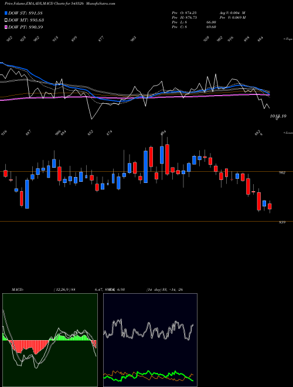
Task: Click the 902 price level label
Action: 282,173
